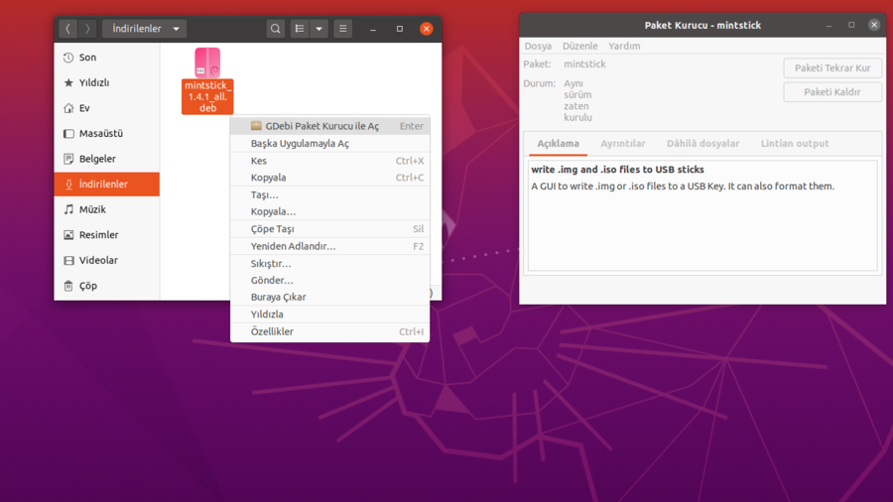Switch to Dâhilâ dosyalar tab
The width and height of the screenshot is (893, 502).
(703, 144)
